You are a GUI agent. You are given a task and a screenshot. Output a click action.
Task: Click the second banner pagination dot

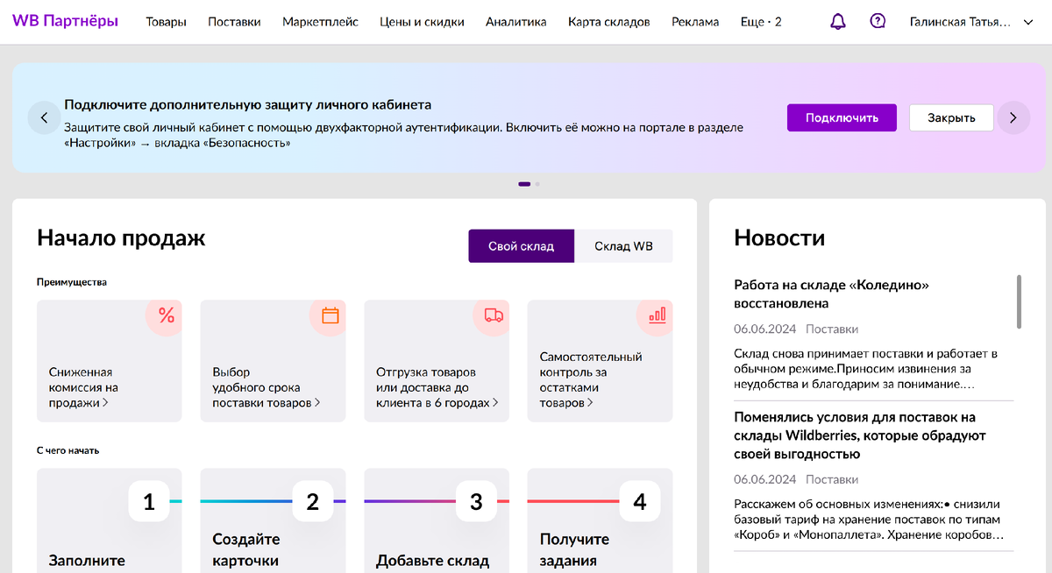click(537, 184)
